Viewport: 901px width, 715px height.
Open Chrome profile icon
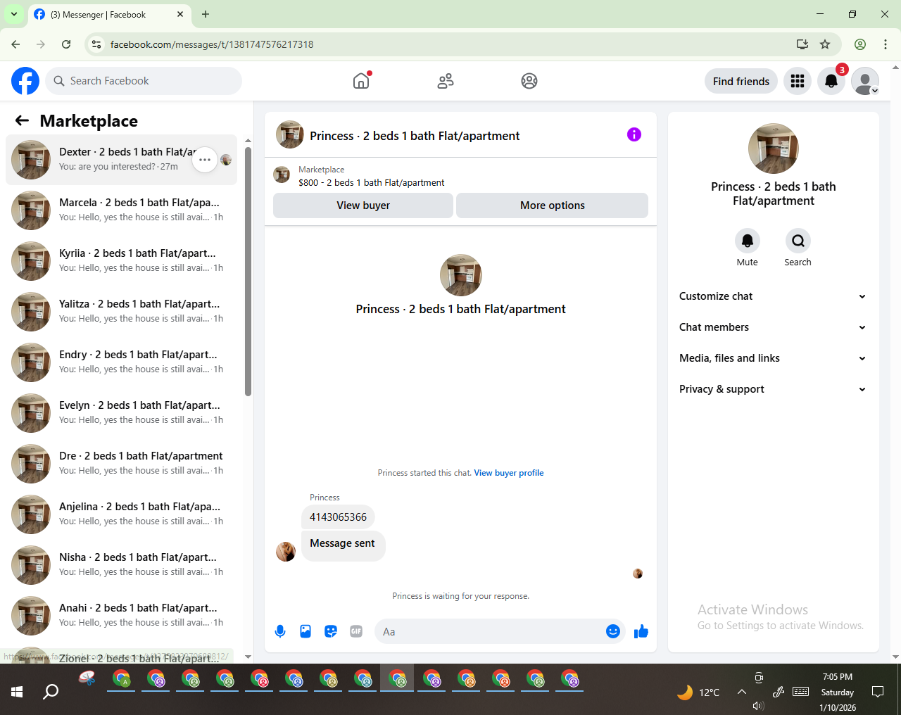[860, 44]
